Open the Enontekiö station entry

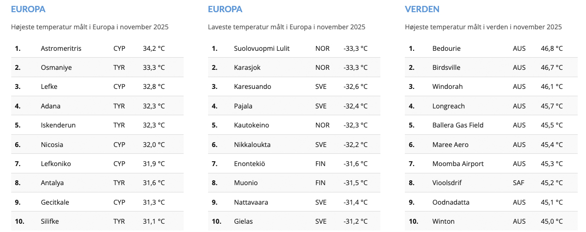[x=250, y=164]
